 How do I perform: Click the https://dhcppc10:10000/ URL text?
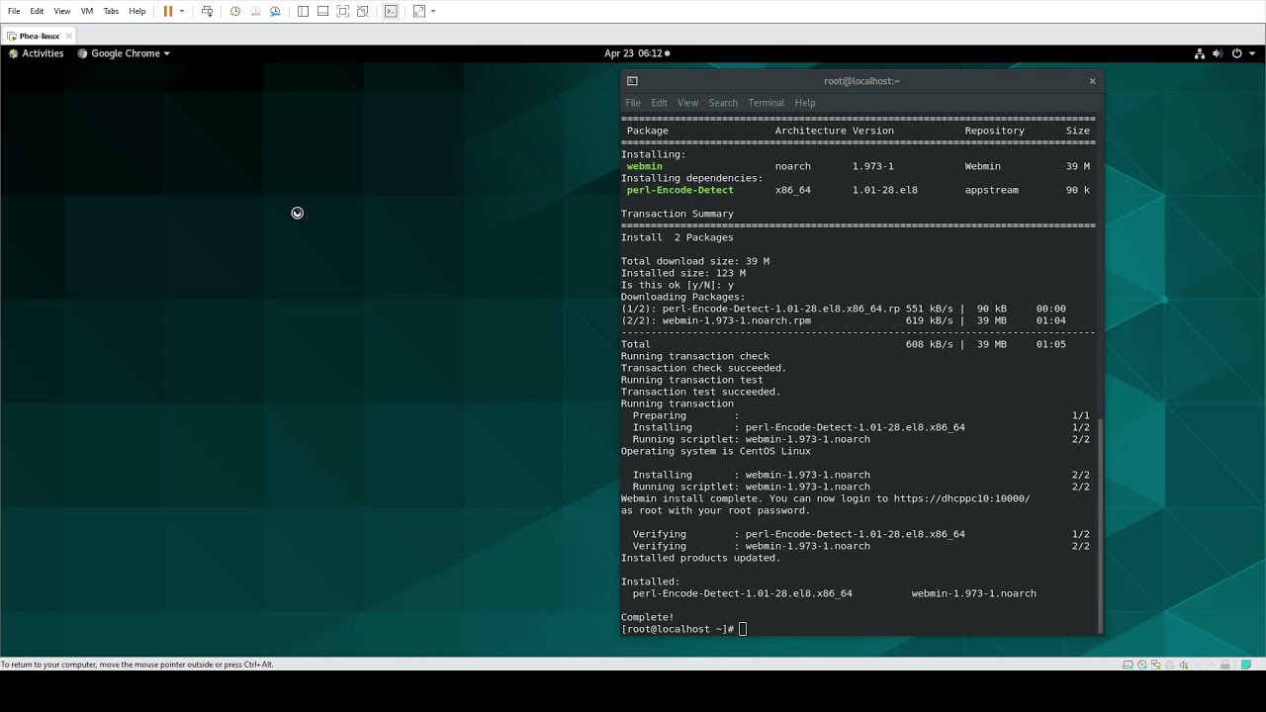coord(961,498)
